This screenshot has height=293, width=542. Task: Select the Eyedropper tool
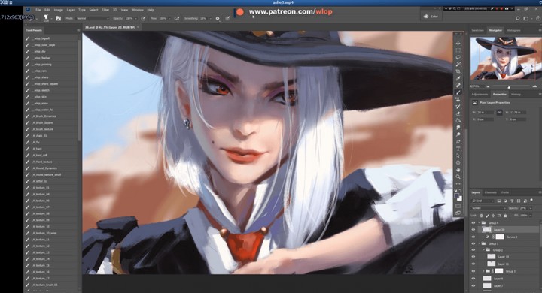pyautogui.click(x=458, y=78)
